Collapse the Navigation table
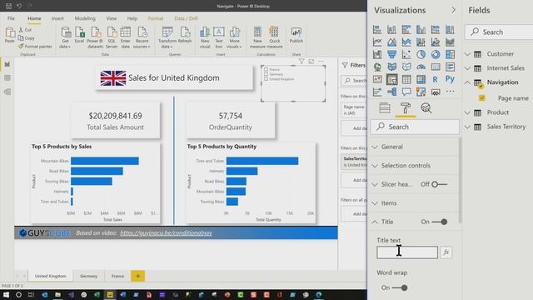The width and height of the screenshot is (533, 300). pyautogui.click(x=468, y=82)
